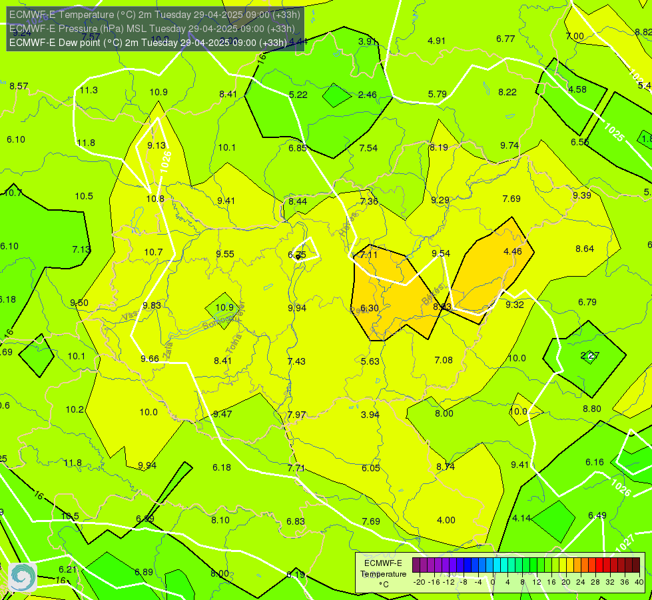
Task: Click the dew point value 7.54
Action: click(368, 148)
